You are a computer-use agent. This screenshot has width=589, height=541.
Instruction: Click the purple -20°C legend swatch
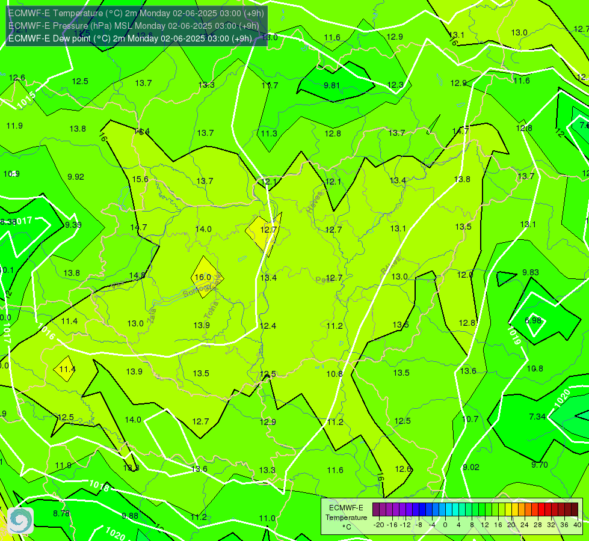(376, 510)
